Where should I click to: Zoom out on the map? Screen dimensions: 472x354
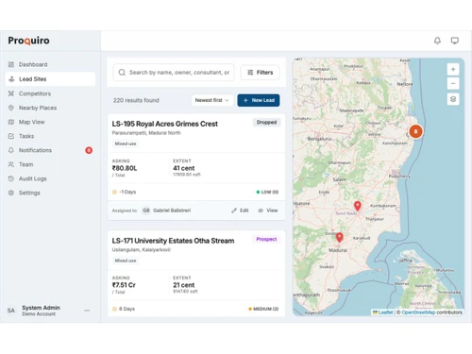click(453, 83)
